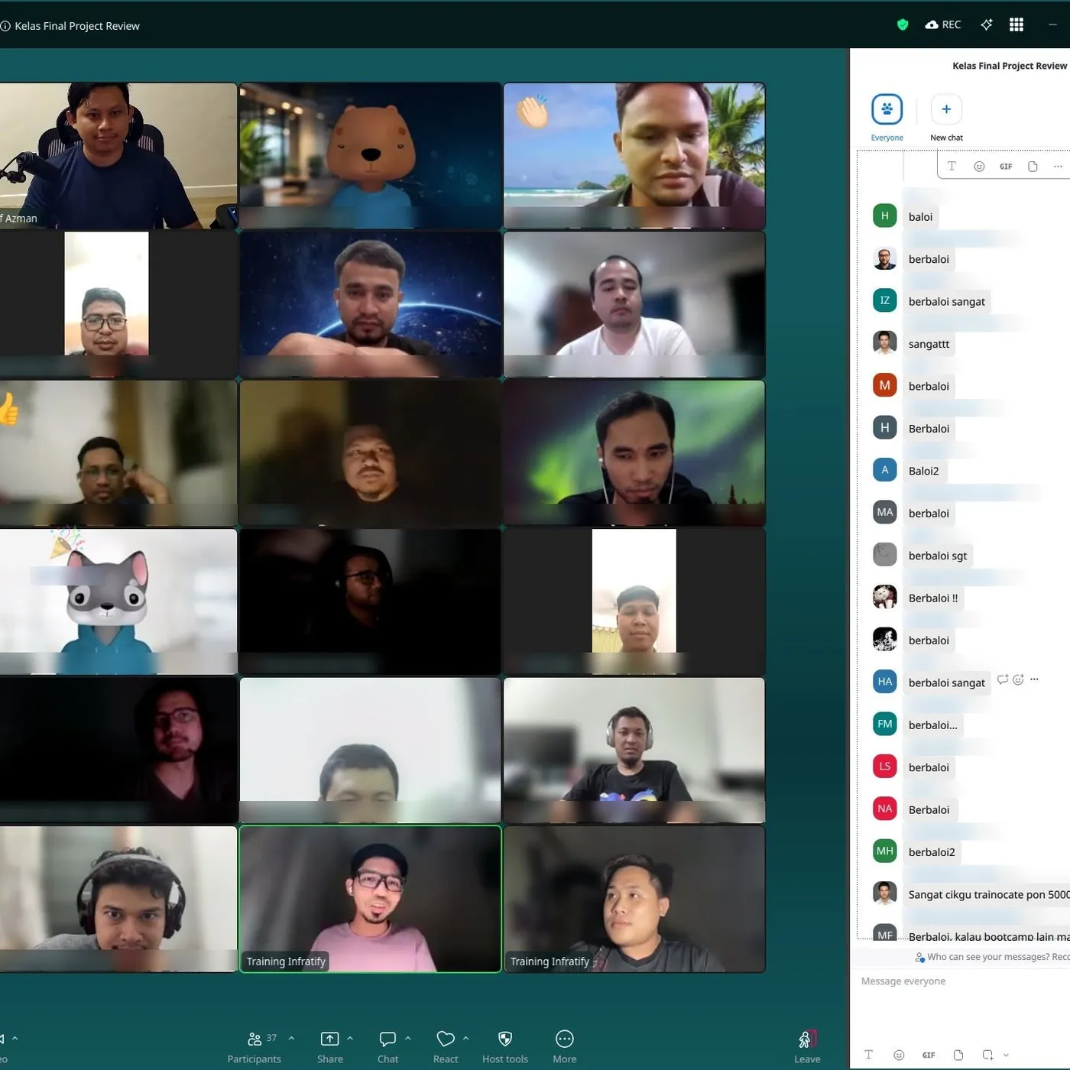Expand the caret next to Share

coord(350,1038)
